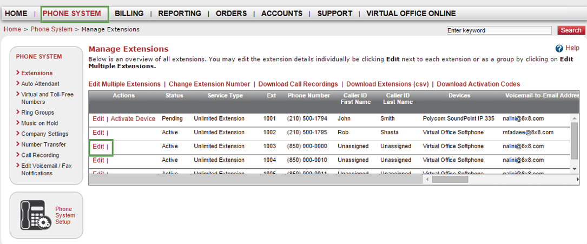Viewport: 587px width, 244px height.
Task: Click the red Search button
Action: click(x=571, y=30)
